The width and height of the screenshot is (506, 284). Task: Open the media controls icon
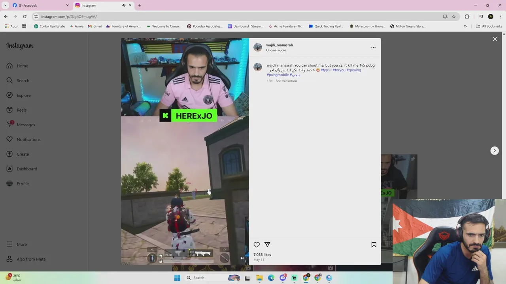coord(481,17)
